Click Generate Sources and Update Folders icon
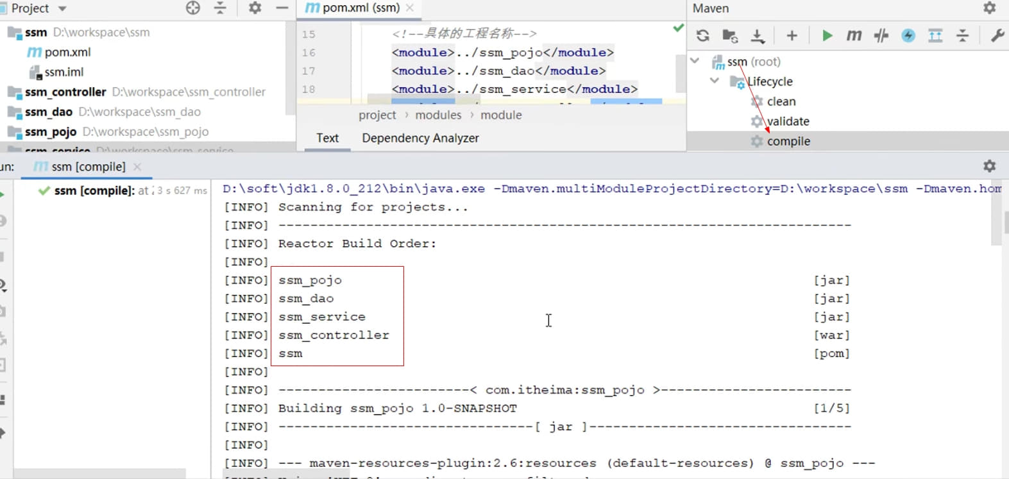The width and height of the screenshot is (1009, 479). 730,36
